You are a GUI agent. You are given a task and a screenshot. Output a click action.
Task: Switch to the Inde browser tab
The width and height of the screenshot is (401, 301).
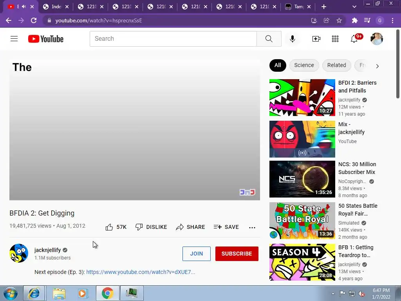click(x=56, y=7)
